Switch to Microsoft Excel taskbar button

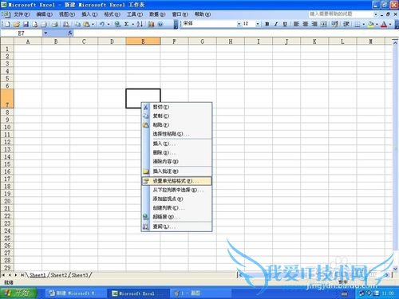coord(138,293)
